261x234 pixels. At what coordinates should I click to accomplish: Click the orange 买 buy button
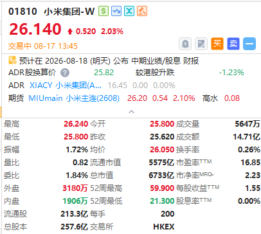coord(217,44)
